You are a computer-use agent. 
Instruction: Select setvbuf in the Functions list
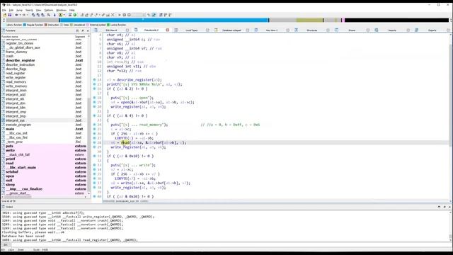[12, 171]
